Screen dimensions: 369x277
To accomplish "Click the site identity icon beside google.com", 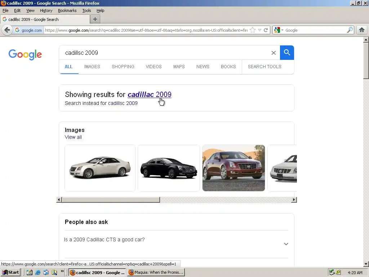I will click(17, 30).
